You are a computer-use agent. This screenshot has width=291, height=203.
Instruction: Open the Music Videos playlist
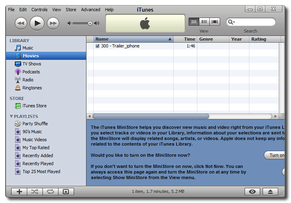tap(46, 140)
